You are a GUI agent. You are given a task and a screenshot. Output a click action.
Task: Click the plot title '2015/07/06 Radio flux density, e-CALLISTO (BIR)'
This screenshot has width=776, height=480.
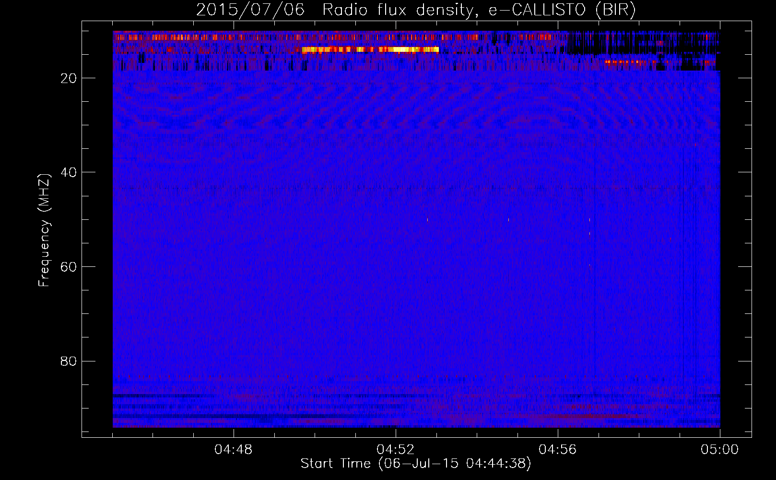[416, 10]
